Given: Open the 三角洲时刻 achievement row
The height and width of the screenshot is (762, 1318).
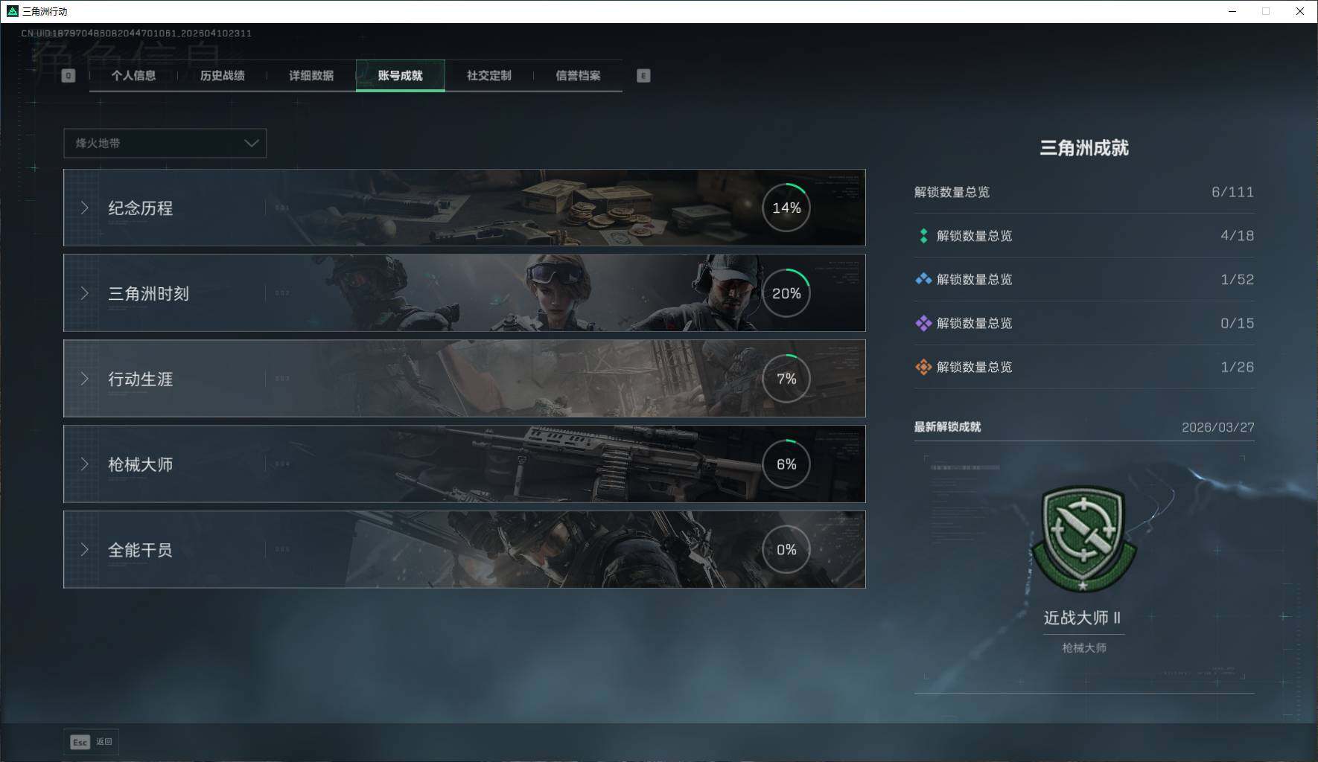Looking at the screenshot, I should pos(465,293).
